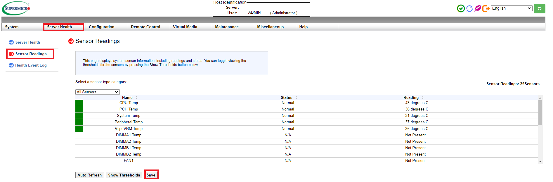
Task: Click the blue refresh arrows icon
Action: pyautogui.click(x=469, y=8)
